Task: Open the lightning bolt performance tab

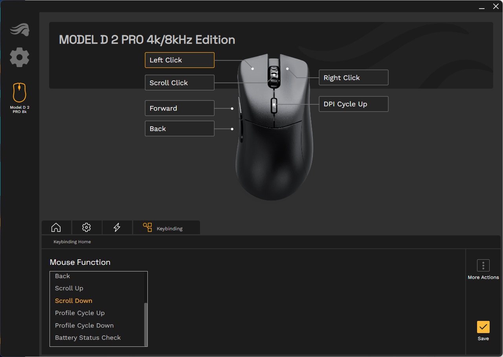Action: (117, 228)
